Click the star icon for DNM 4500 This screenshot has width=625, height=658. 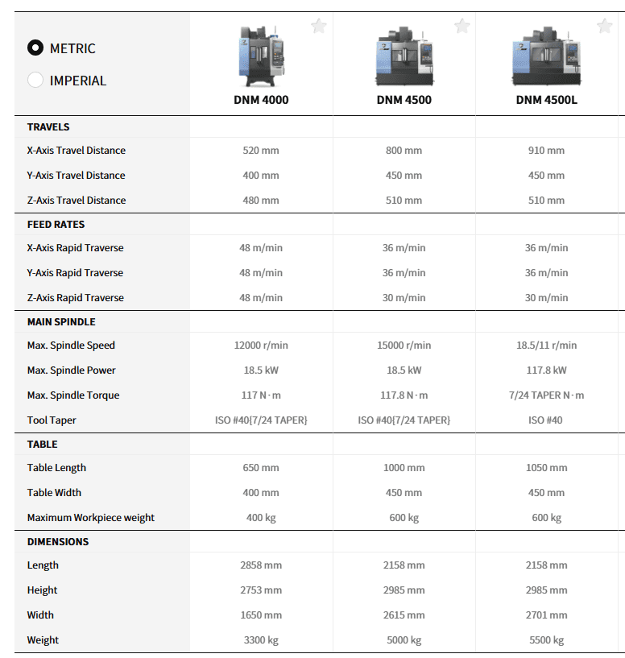coord(462,27)
